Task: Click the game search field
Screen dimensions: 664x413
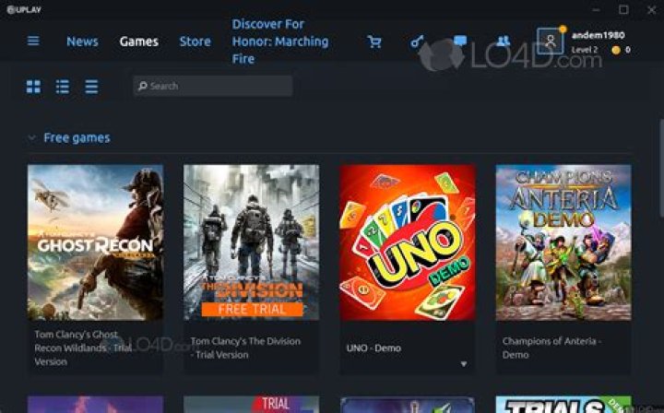Action: click(213, 86)
